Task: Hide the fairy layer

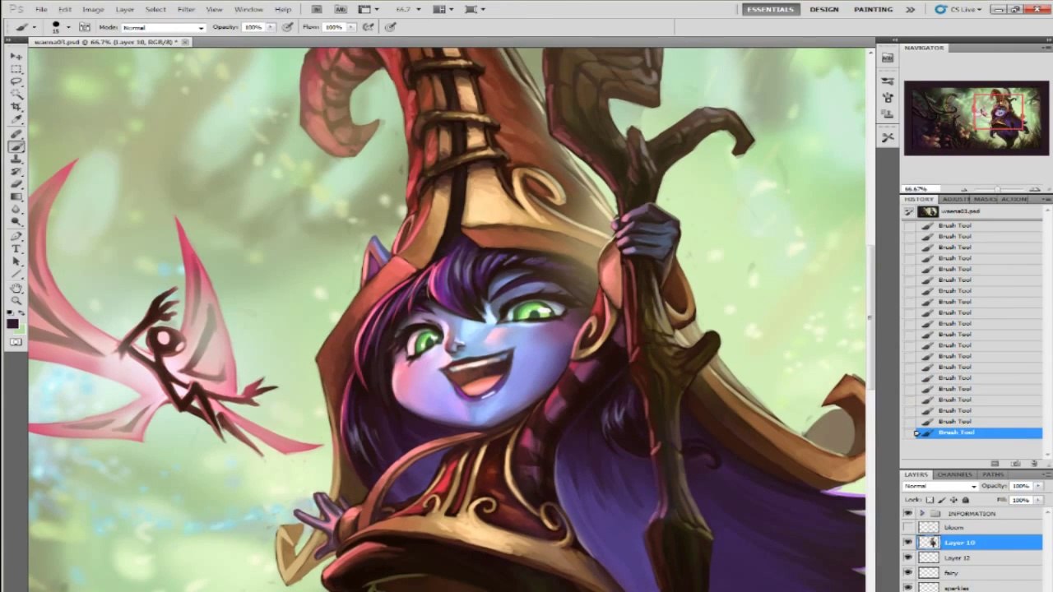Action: pos(908,572)
